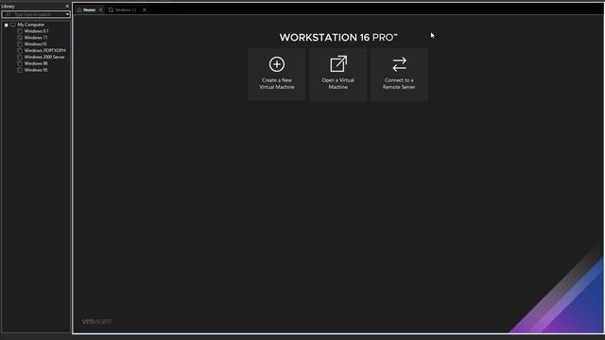Click the My Computer monitor icon
605x340 pixels.
(x=13, y=25)
